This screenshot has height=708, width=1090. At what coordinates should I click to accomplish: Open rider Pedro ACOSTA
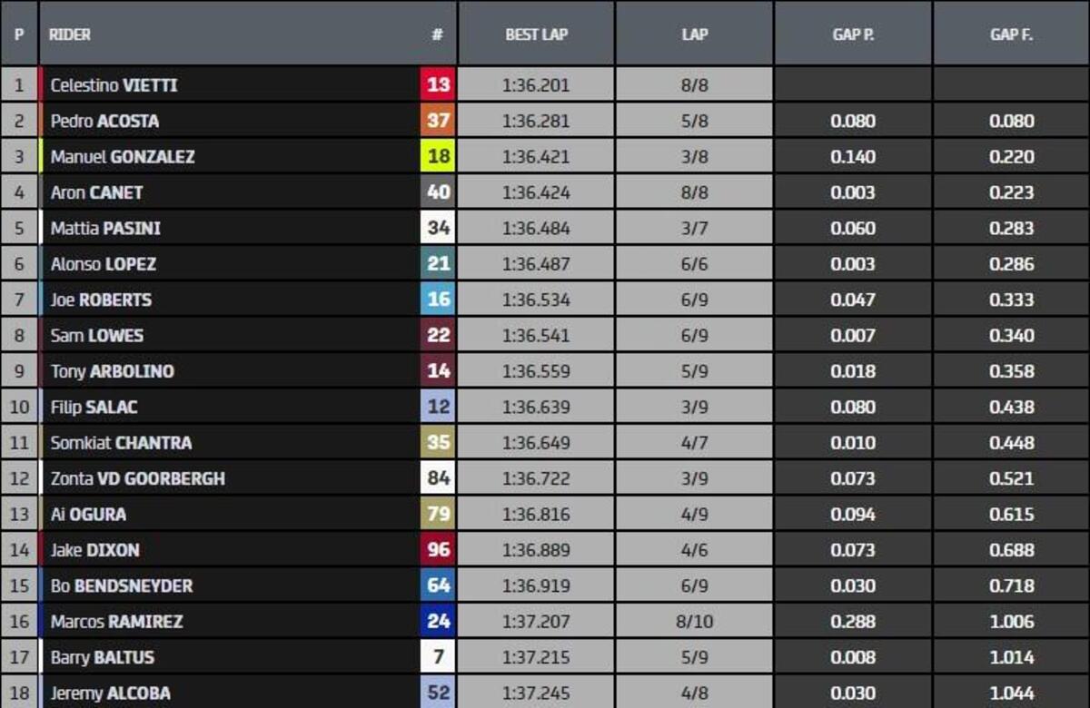pos(104,121)
